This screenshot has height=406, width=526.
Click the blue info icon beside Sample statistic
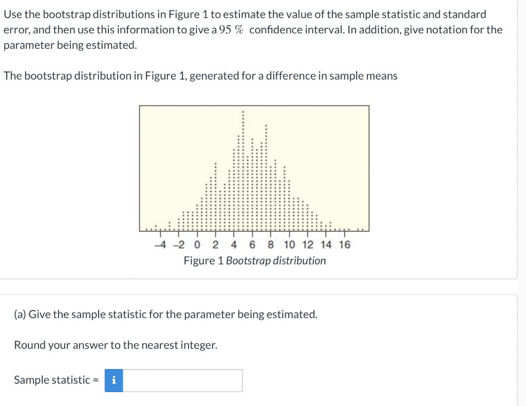[x=114, y=380]
